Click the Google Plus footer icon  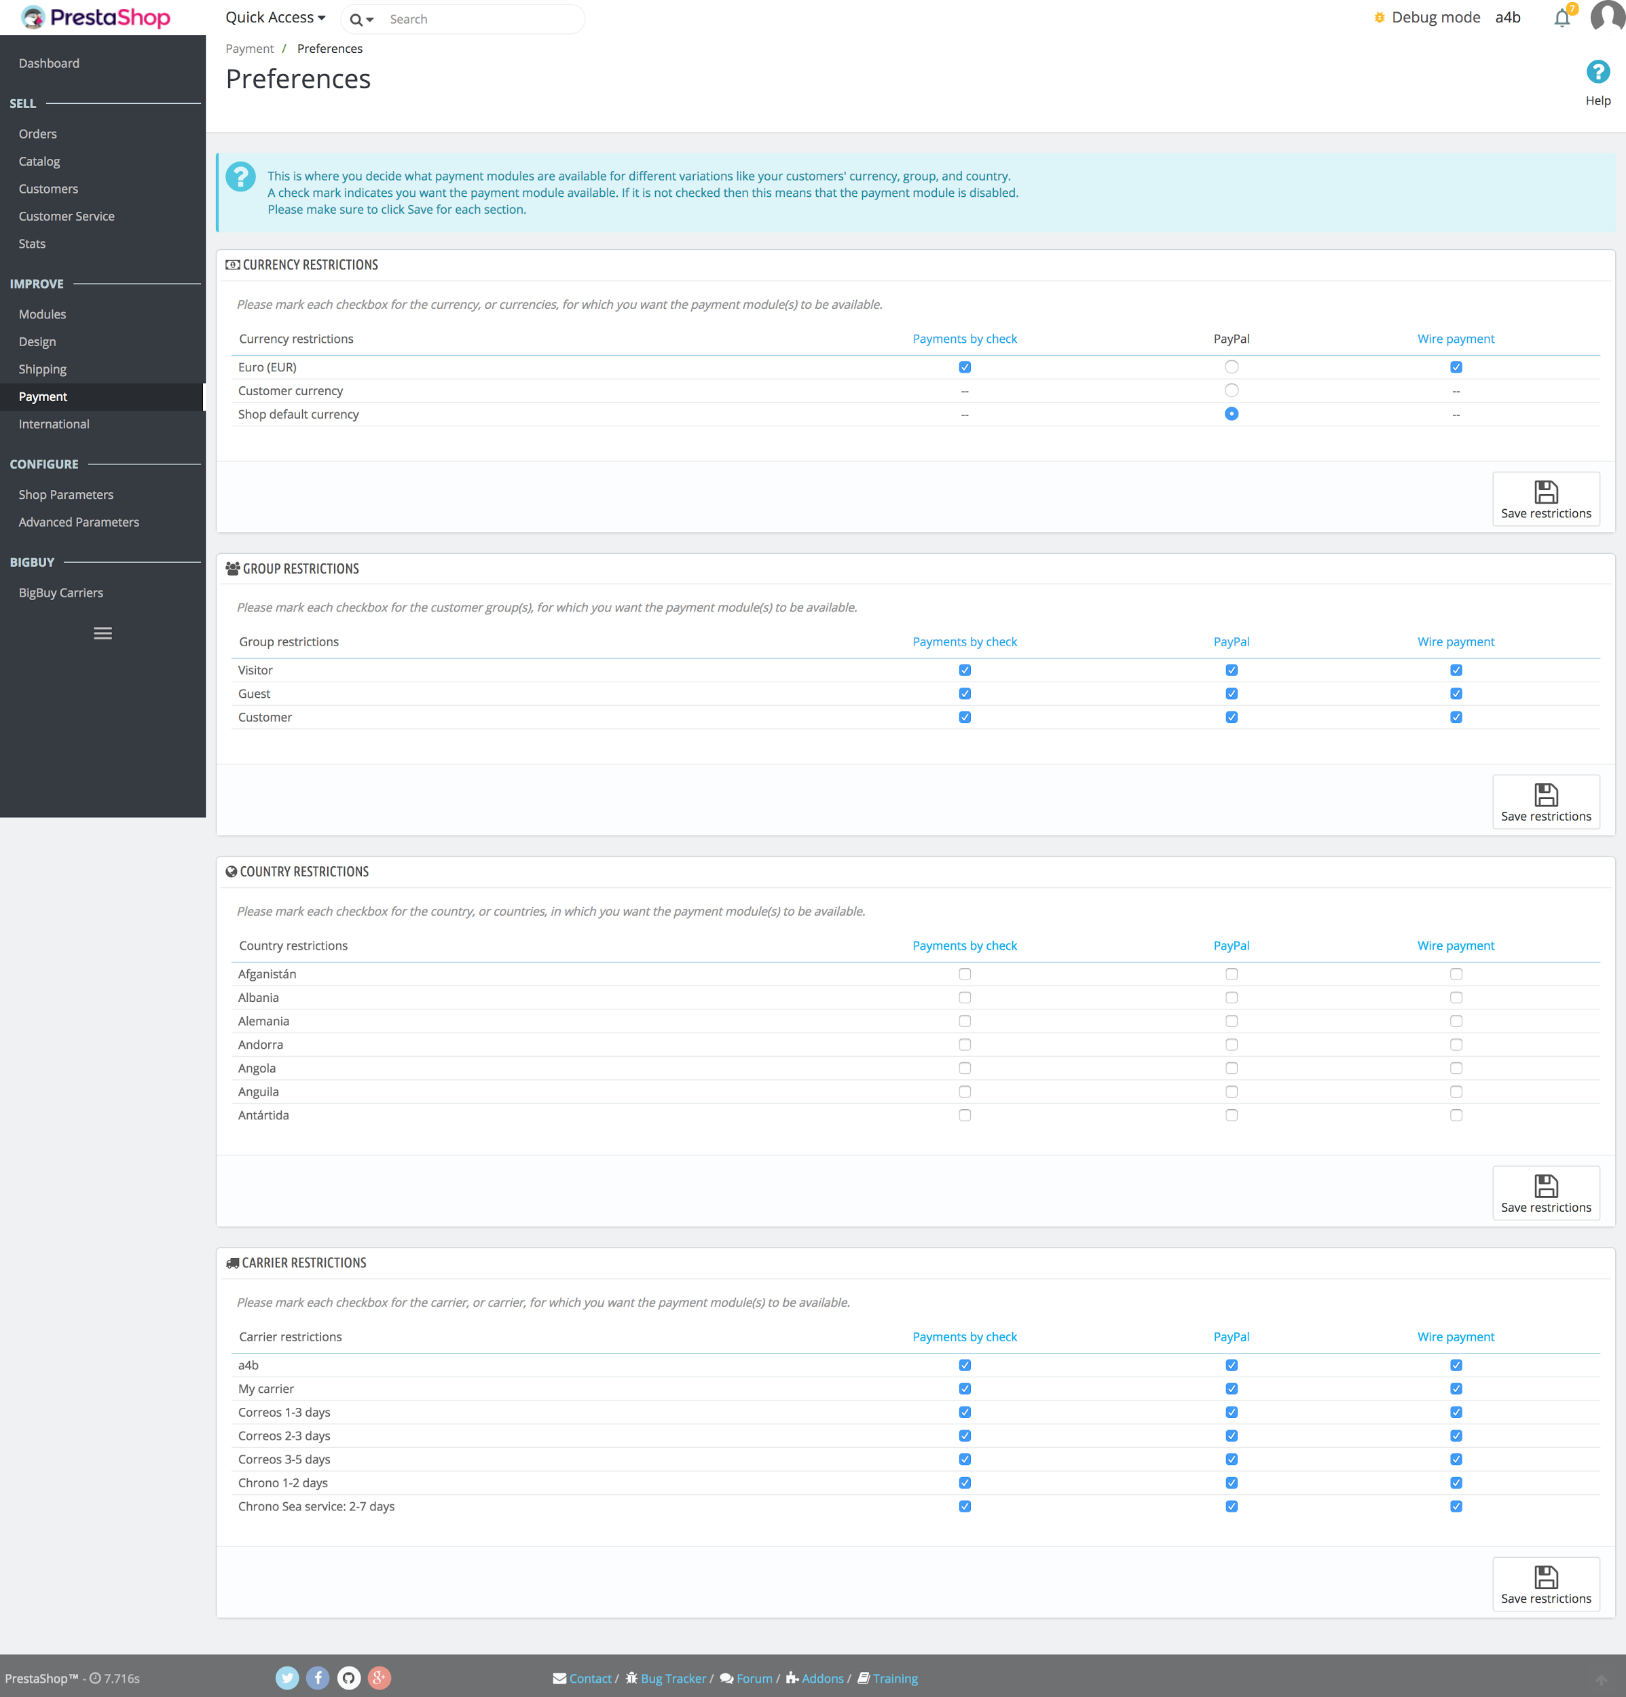[x=380, y=1678]
